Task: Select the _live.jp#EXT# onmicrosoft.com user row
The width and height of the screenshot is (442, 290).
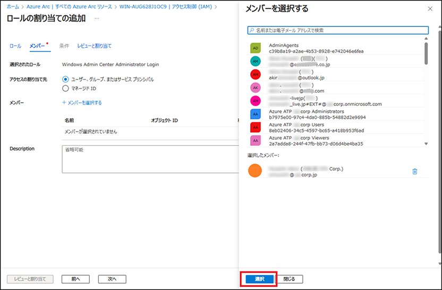Action: (x=335, y=101)
